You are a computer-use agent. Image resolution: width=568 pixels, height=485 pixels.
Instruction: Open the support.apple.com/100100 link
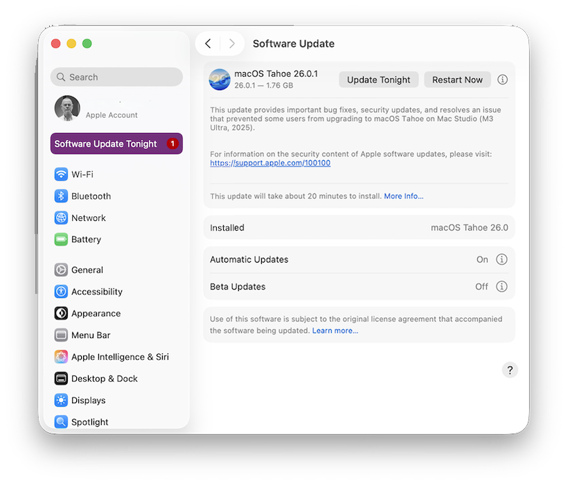(270, 164)
